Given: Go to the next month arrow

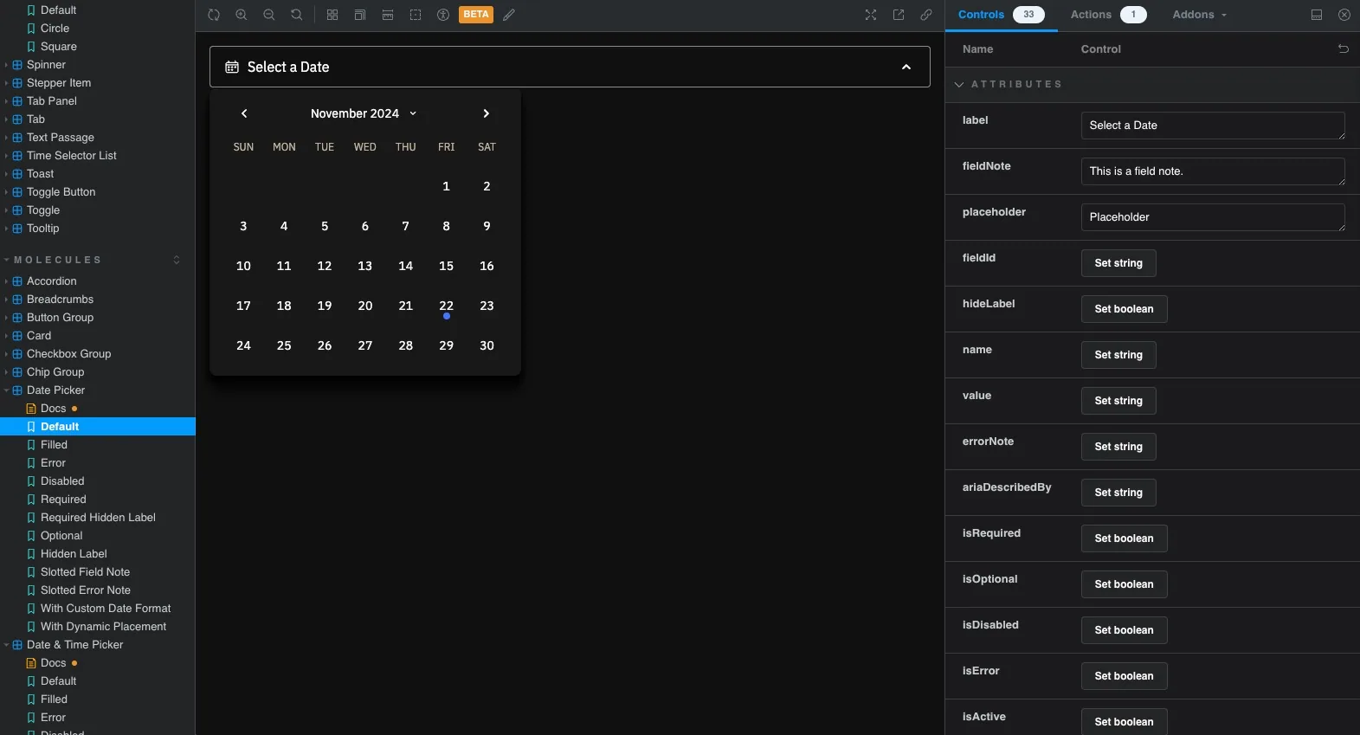Looking at the screenshot, I should (487, 113).
